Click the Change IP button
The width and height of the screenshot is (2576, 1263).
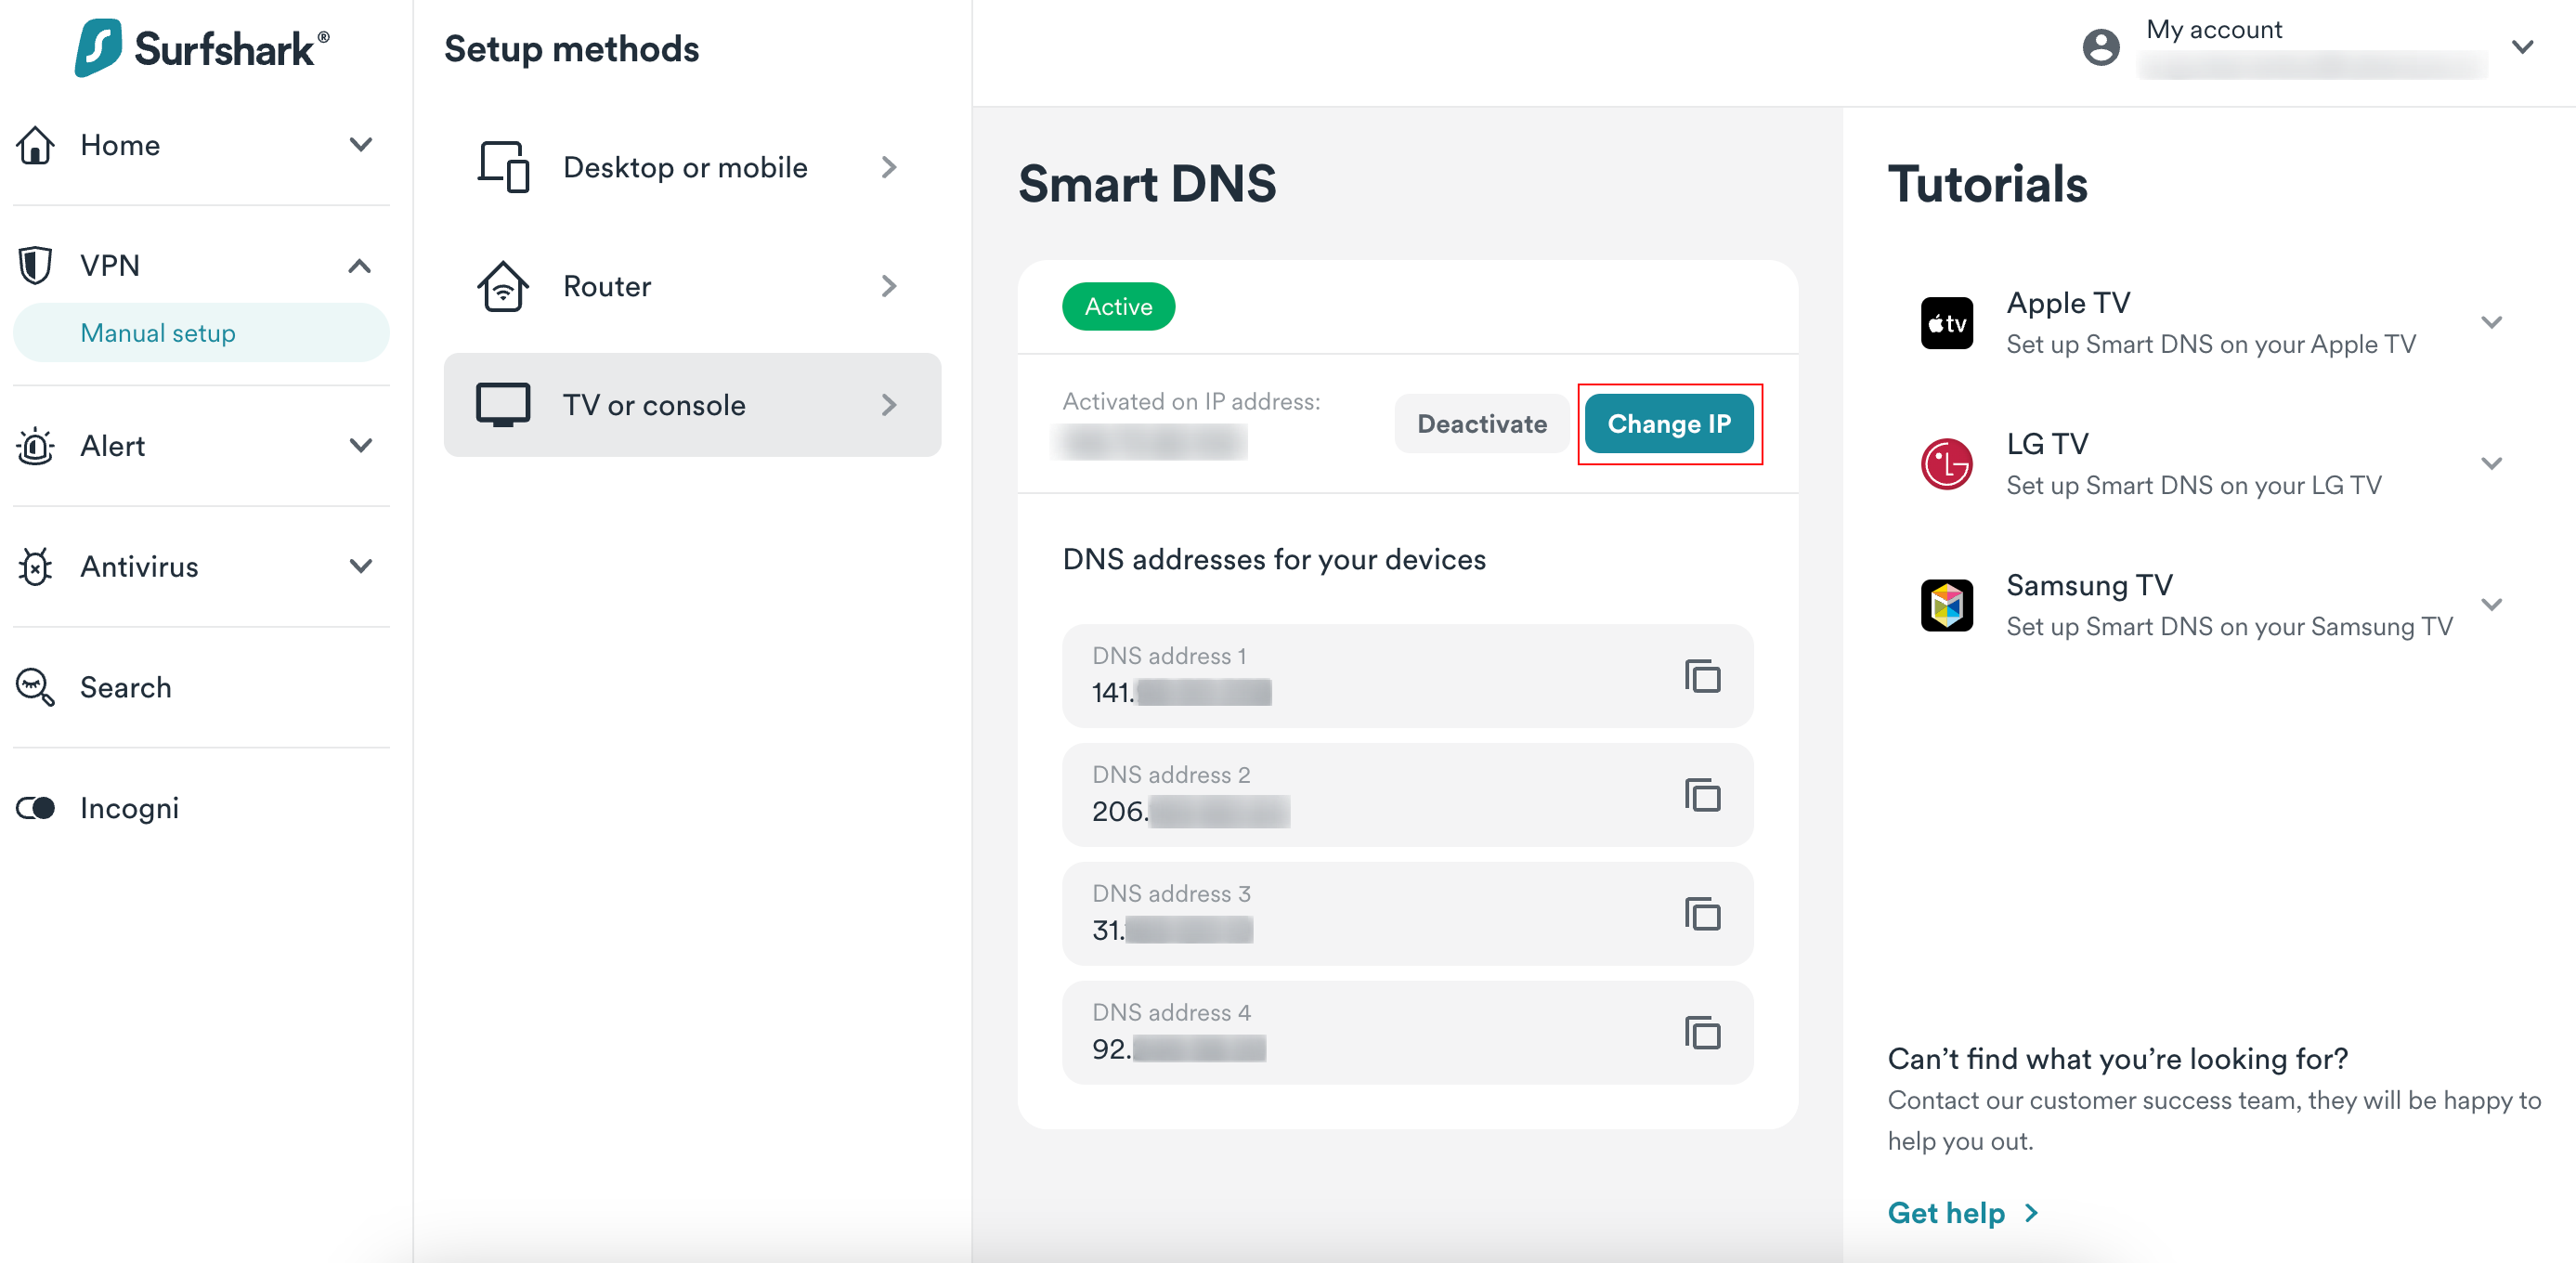(1669, 423)
